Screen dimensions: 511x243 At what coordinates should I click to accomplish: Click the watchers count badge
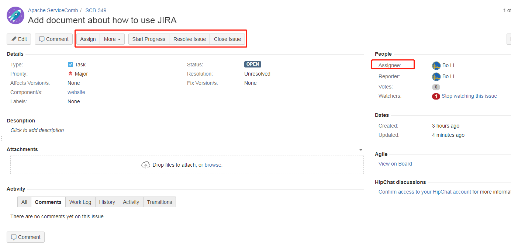coord(436,96)
